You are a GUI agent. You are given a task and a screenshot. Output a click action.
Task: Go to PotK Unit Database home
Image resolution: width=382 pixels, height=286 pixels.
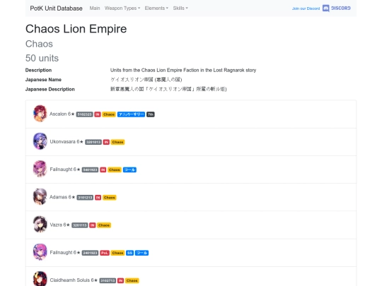(x=56, y=8)
